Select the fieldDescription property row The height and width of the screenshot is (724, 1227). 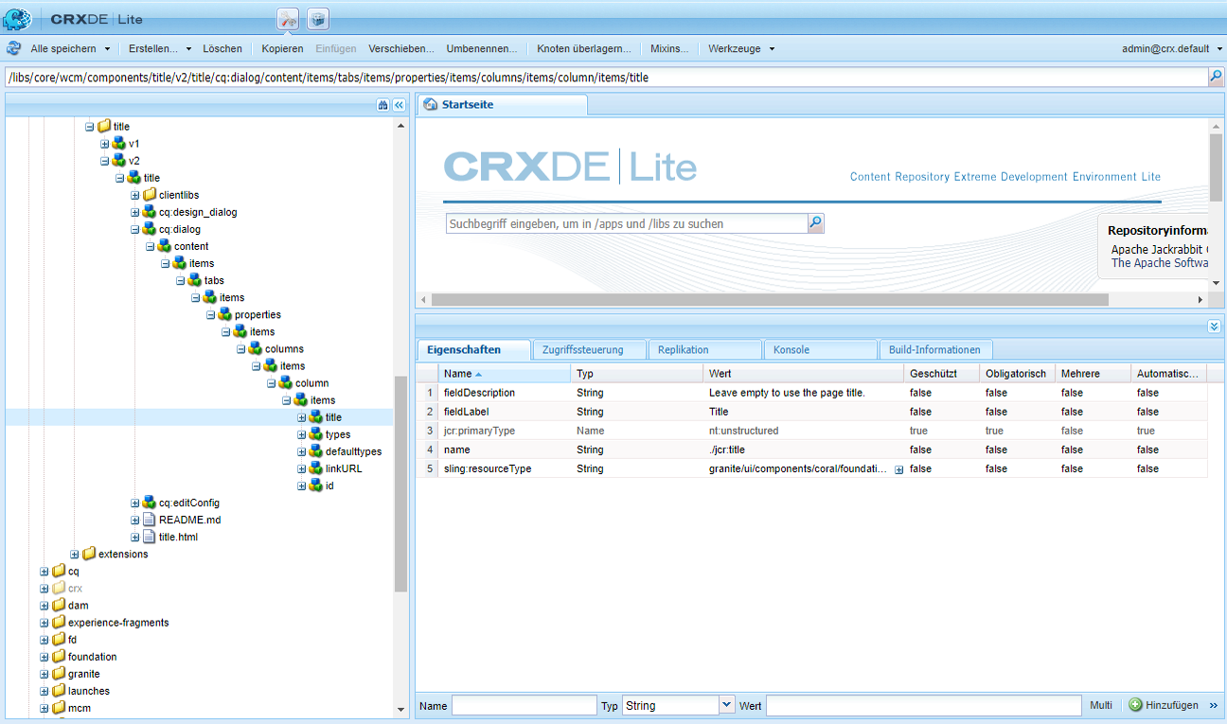pyautogui.click(x=812, y=393)
